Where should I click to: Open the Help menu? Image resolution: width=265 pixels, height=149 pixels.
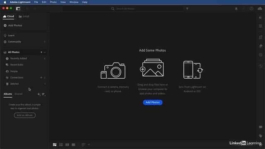84,2
